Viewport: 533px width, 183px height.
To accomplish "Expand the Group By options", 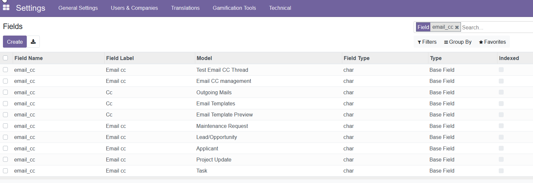I will coord(458,42).
